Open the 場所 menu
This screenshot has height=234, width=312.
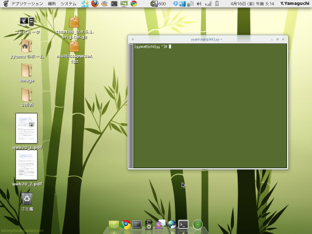[x=52, y=4]
